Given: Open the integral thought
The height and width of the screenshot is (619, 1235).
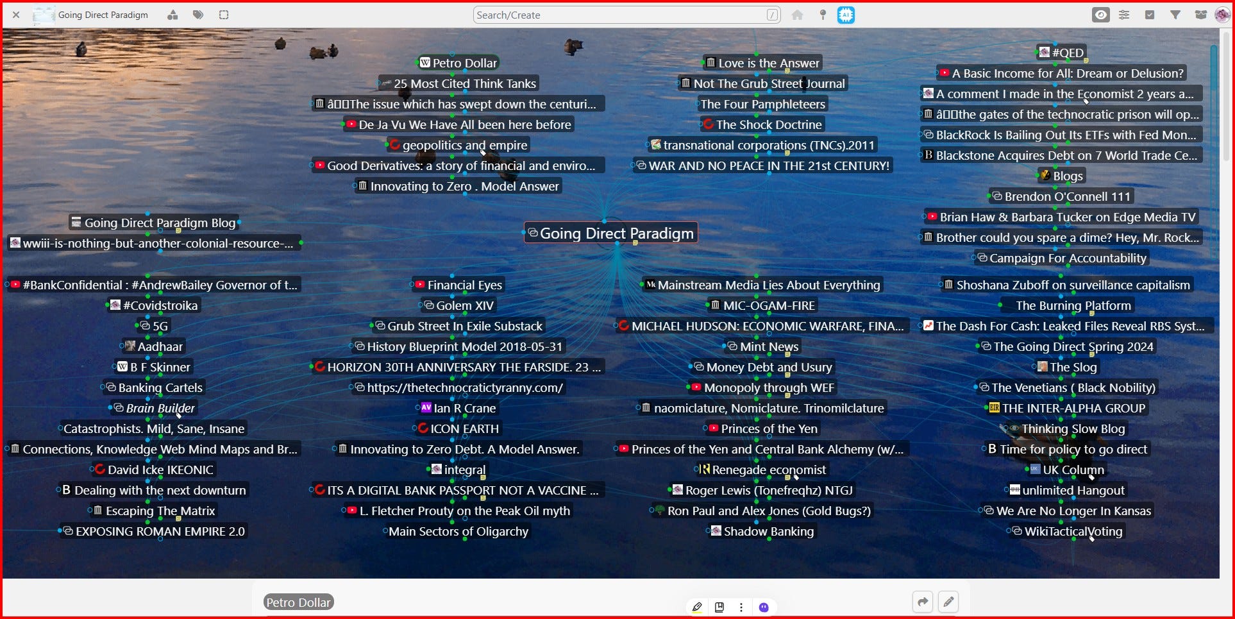Looking at the screenshot, I should pyautogui.click(x=458, y=470).
